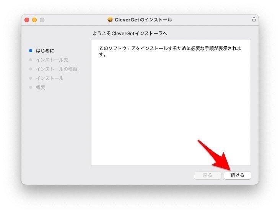
Task: Select the 概要 summary step
Action: tap(41, 87)
